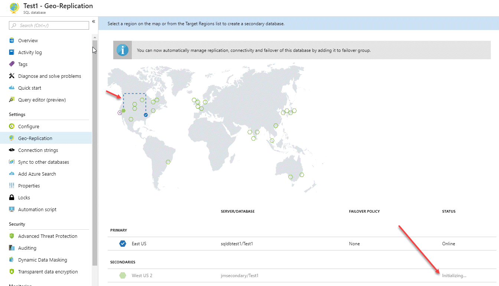The height and width of the screenshot is (286, 499).
Task: Click the Locks padlock icon
Action: point(12,197)
